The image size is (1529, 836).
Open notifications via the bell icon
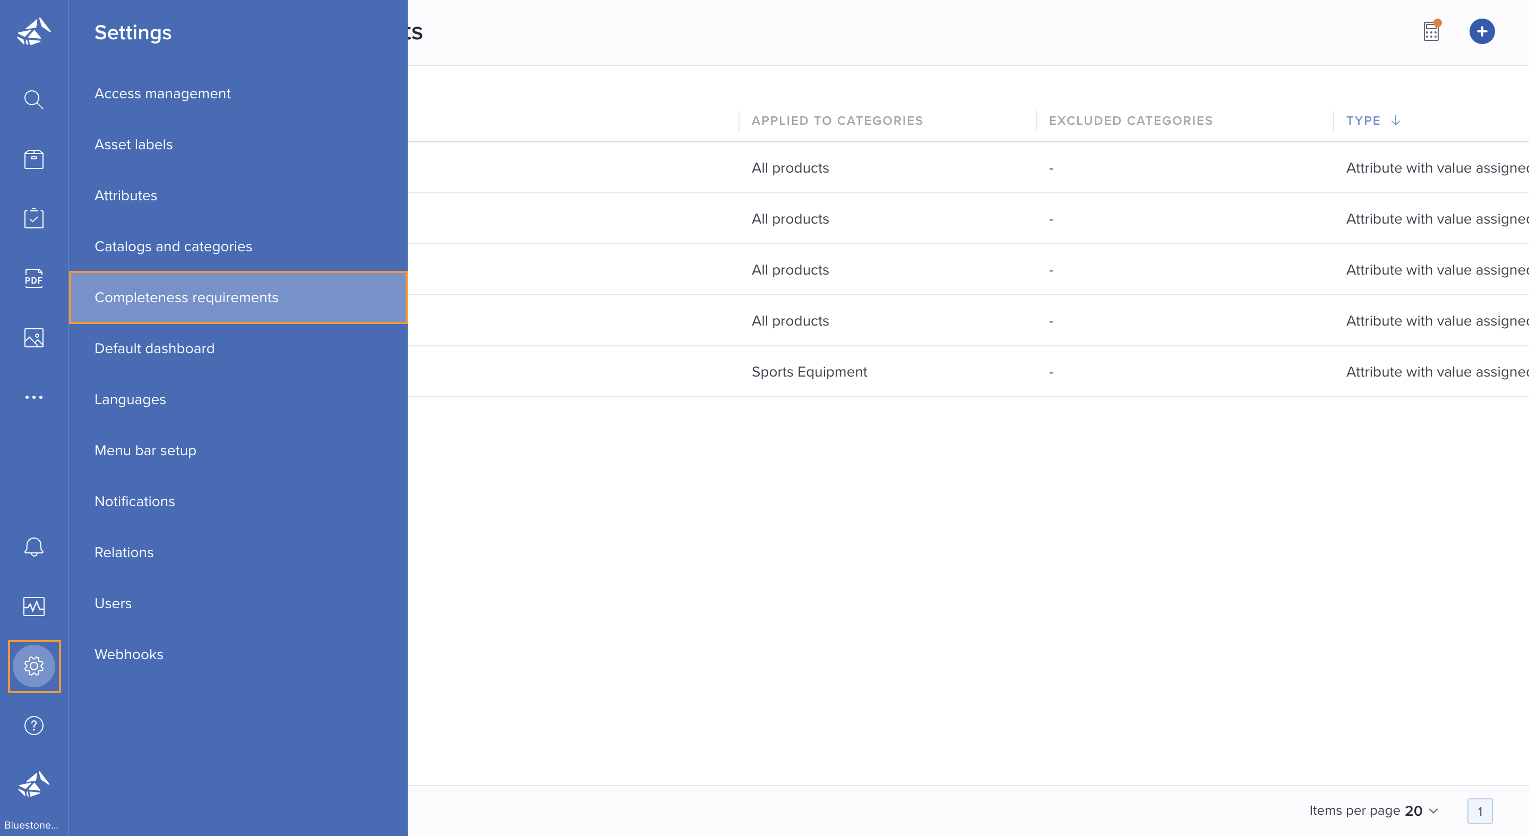pos(34,547)
